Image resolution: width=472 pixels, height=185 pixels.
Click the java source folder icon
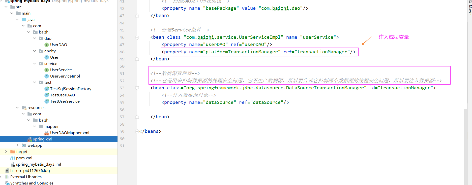click(24, 19)
